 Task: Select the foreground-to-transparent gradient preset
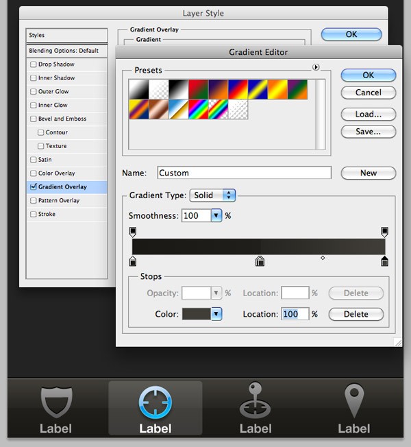click(159, 90)
